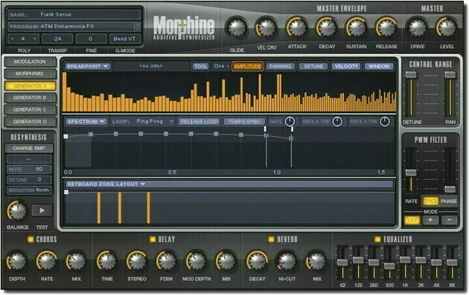Click the Master Drive knob
This screenshot has height=295, width=469.
(x=417, y=27)
